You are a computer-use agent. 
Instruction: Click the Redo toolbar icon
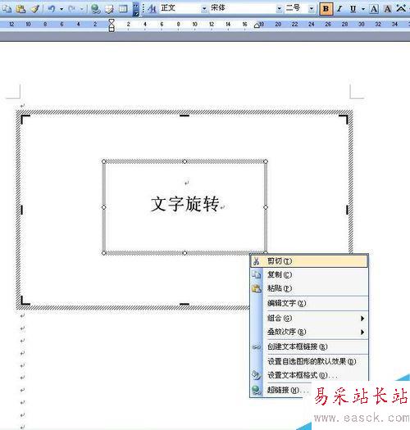[x=72, y=9]
